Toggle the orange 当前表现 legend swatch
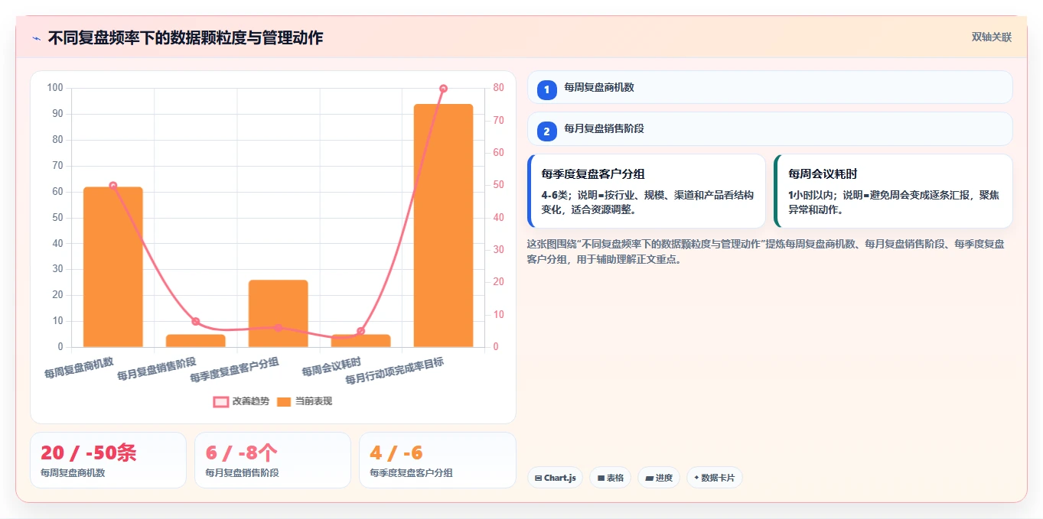This screenshot has height=519, width=1043. pyautogui.click(x=284, y=401)
